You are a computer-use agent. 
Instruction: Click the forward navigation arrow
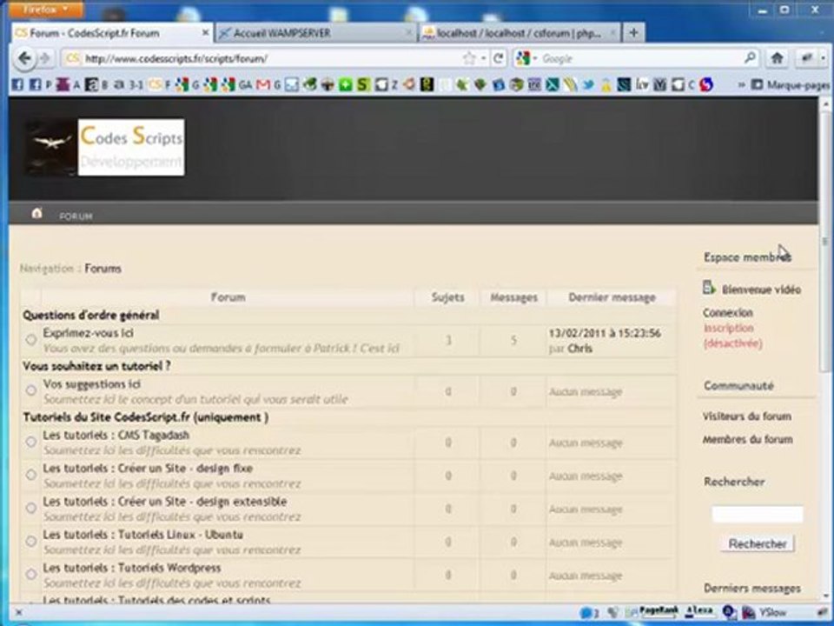point(45,58)
